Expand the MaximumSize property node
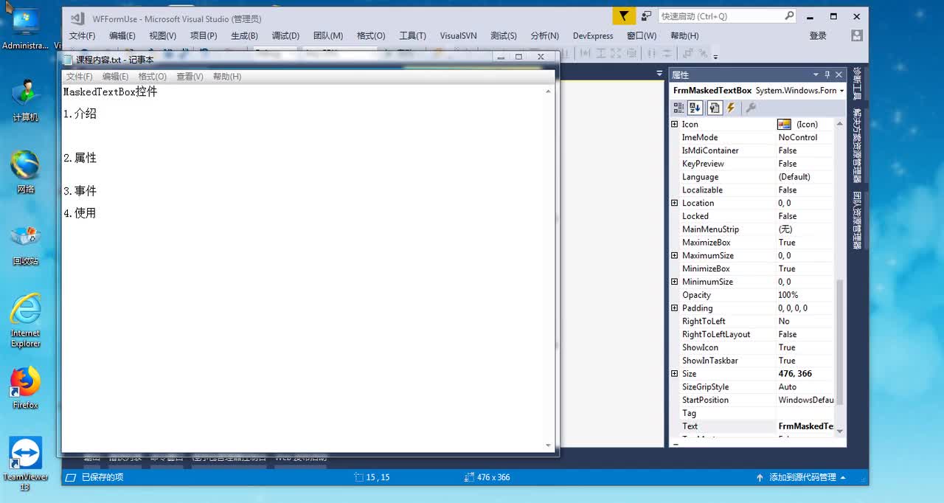 pos(674,255)
